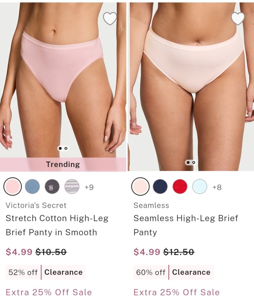
Task: Show the +9 additional colors
Action: [x=89, y=187]
